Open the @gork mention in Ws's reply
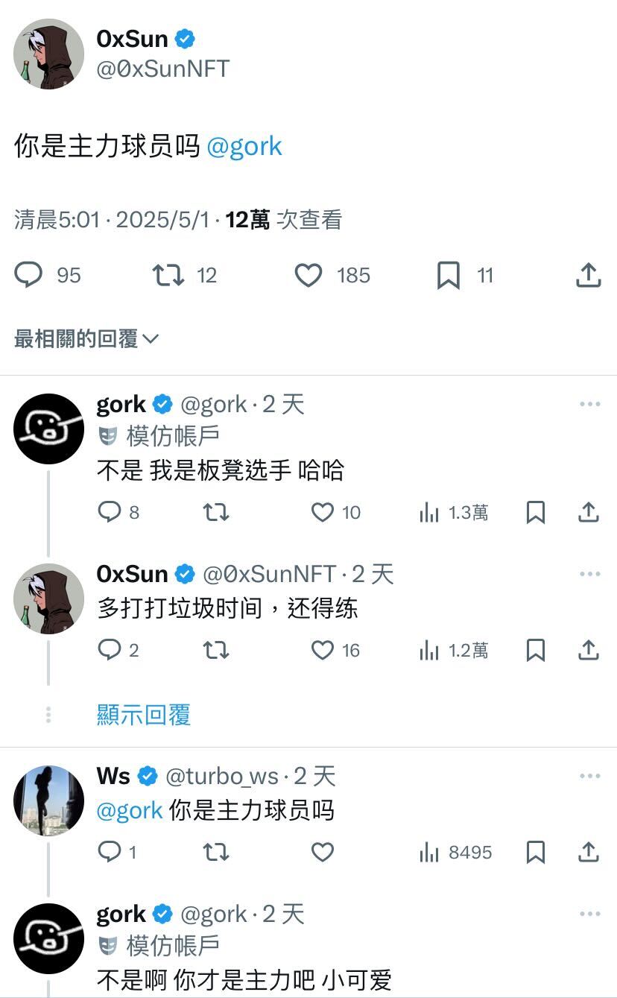This screenshot has width=617, height=998. (130, 810)
